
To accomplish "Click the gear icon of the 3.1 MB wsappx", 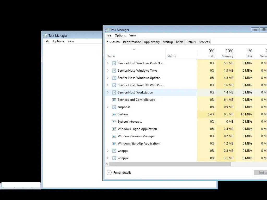I will pos(114,158).
